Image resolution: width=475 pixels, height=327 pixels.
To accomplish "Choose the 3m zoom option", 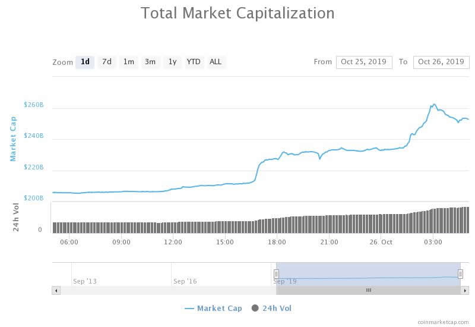I will pos(150,62).
